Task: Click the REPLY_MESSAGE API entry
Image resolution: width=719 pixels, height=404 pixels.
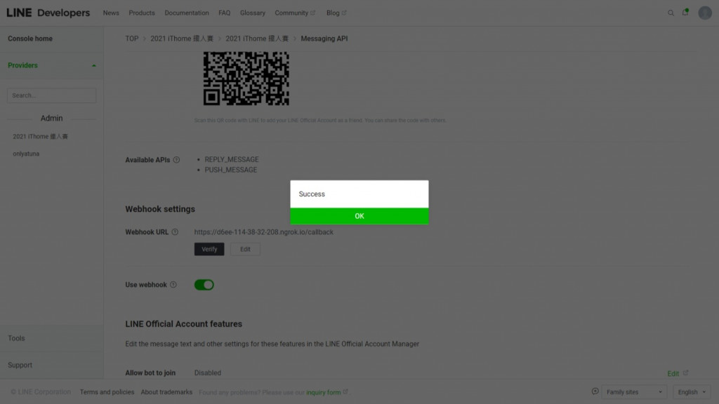Action: point(232,159)
